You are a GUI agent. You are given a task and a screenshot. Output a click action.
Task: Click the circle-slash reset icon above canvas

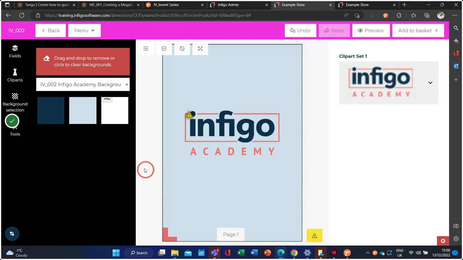click(x=182, y=49)
